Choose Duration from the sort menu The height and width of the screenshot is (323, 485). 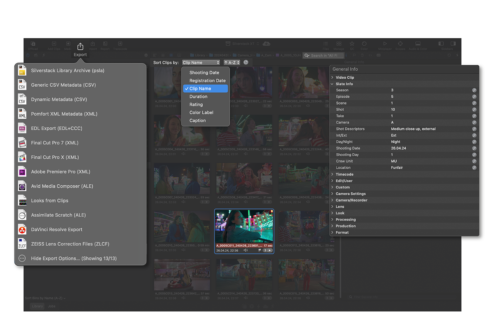pyautogui.click(x=198, y=96)
